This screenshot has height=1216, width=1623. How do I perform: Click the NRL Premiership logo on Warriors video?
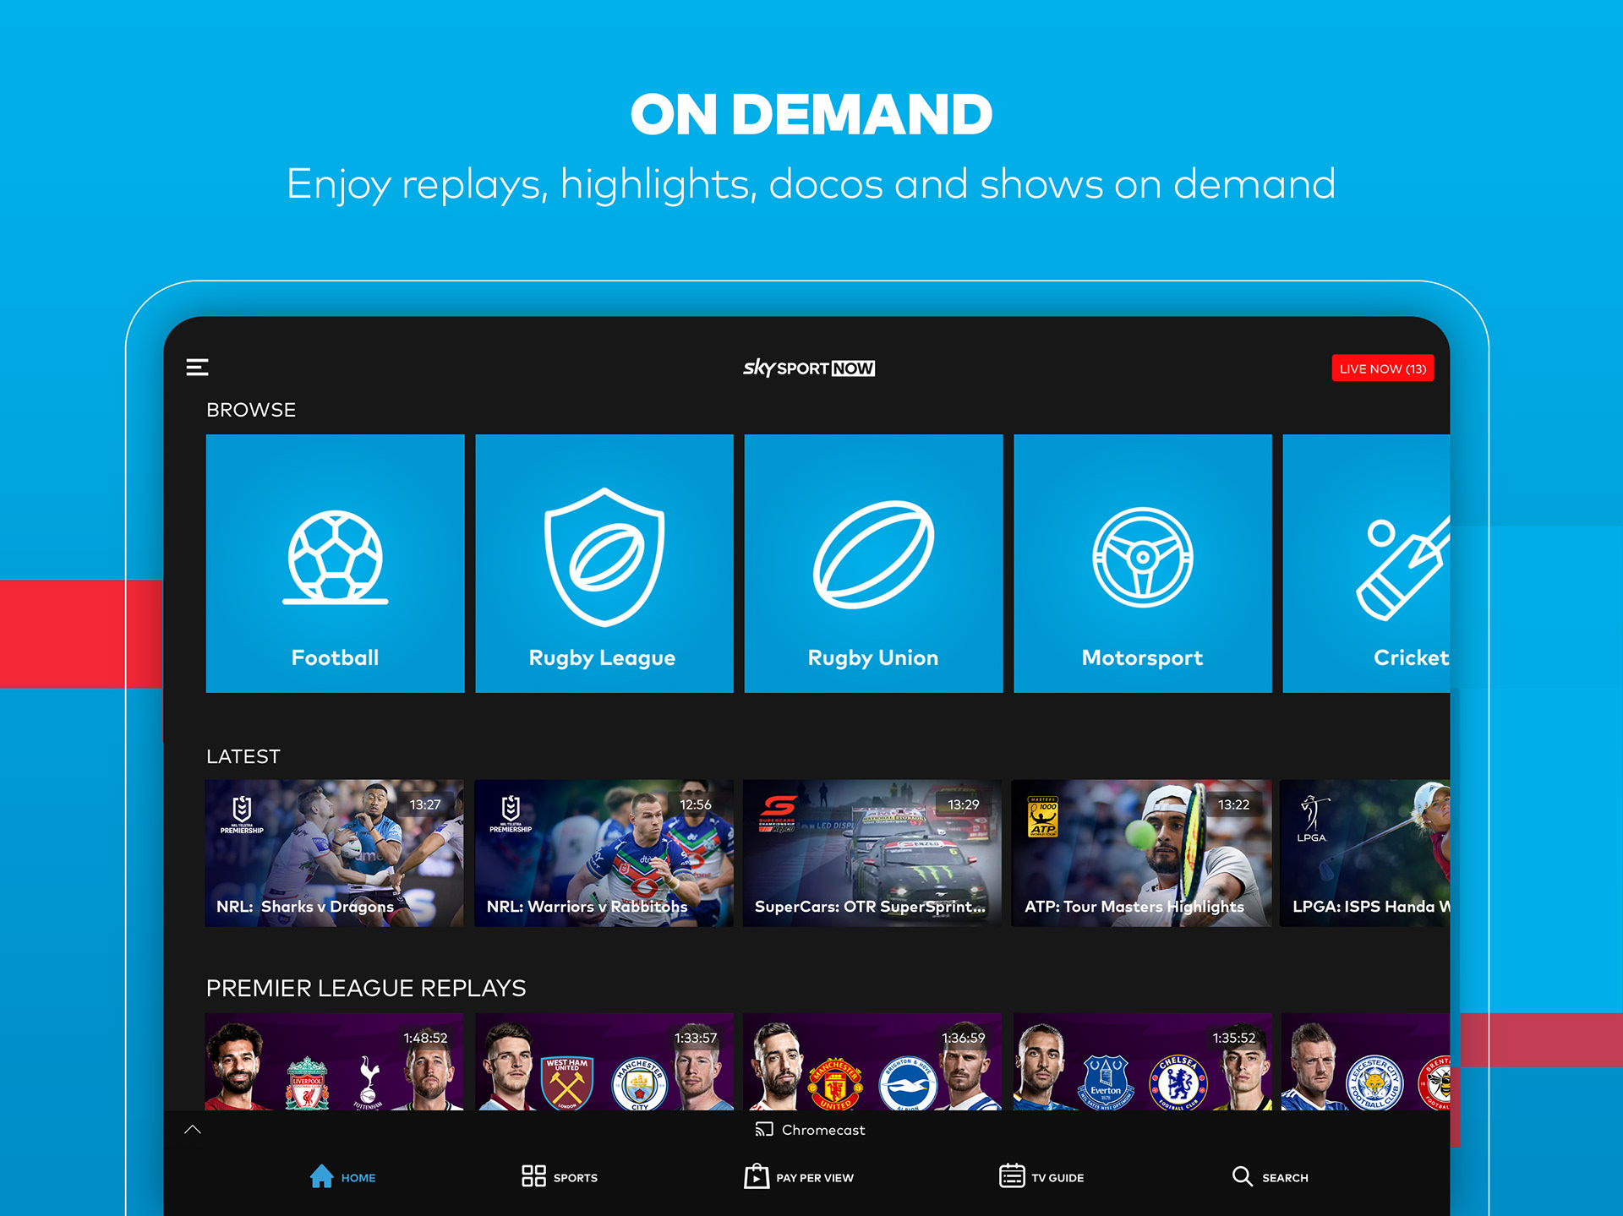click(x=511, y=815)
